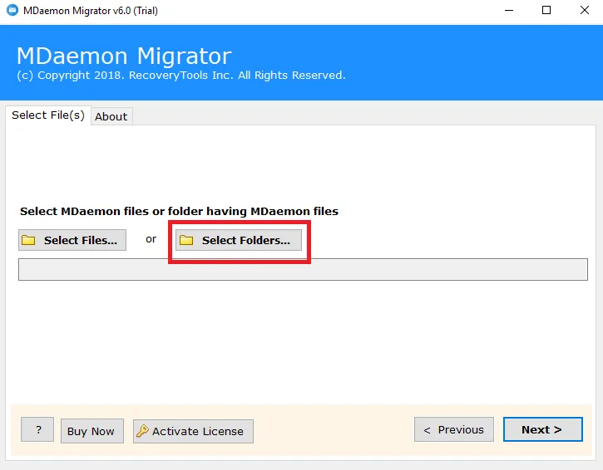Open help with the ? button

coord(37,429)
